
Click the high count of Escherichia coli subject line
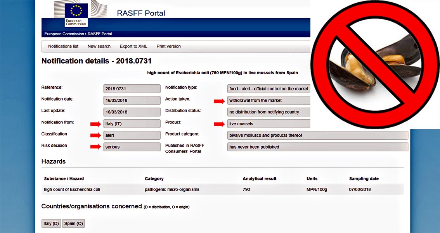tap(223, 73)
